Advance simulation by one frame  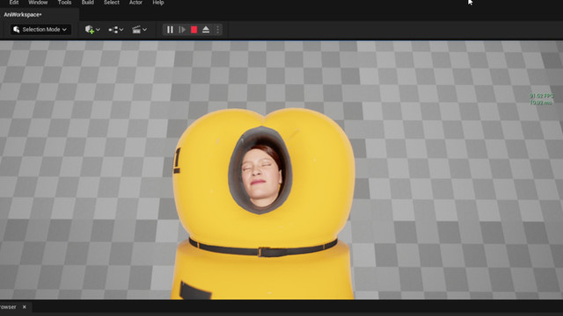182,30
